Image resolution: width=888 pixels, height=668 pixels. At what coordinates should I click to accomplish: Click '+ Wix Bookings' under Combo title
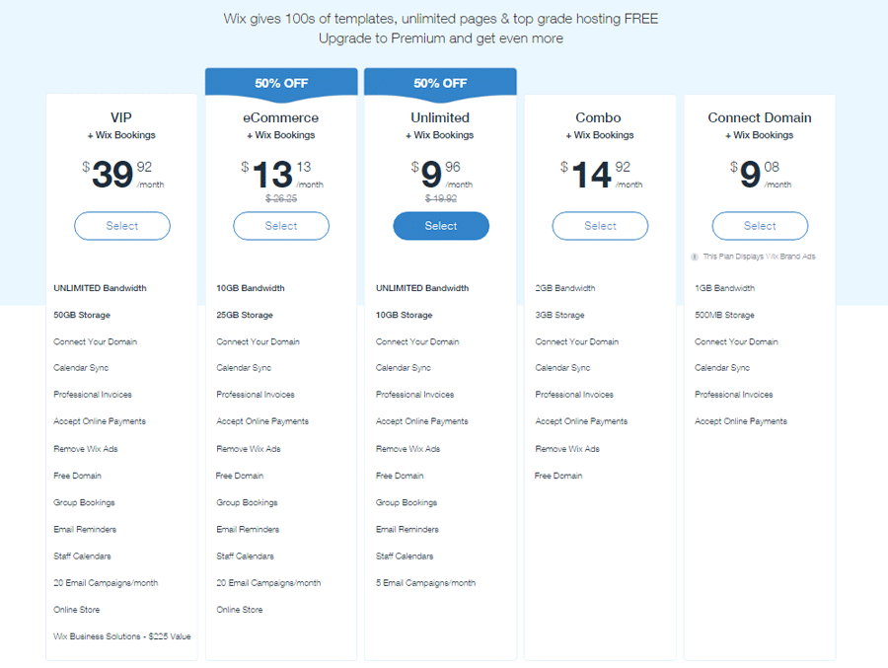[x=600, y=135]
